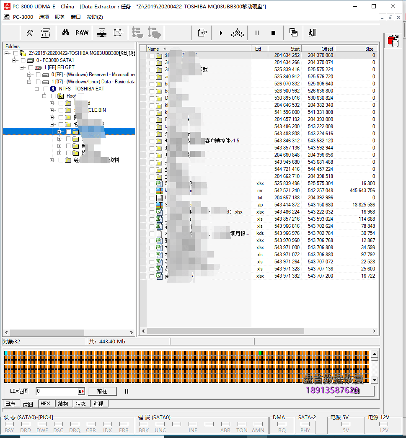This screenshot has width=406, height=438.
Task: Click the hourglass-shaped toolbar icon left of the disk
Action: [x=102, y=33]
